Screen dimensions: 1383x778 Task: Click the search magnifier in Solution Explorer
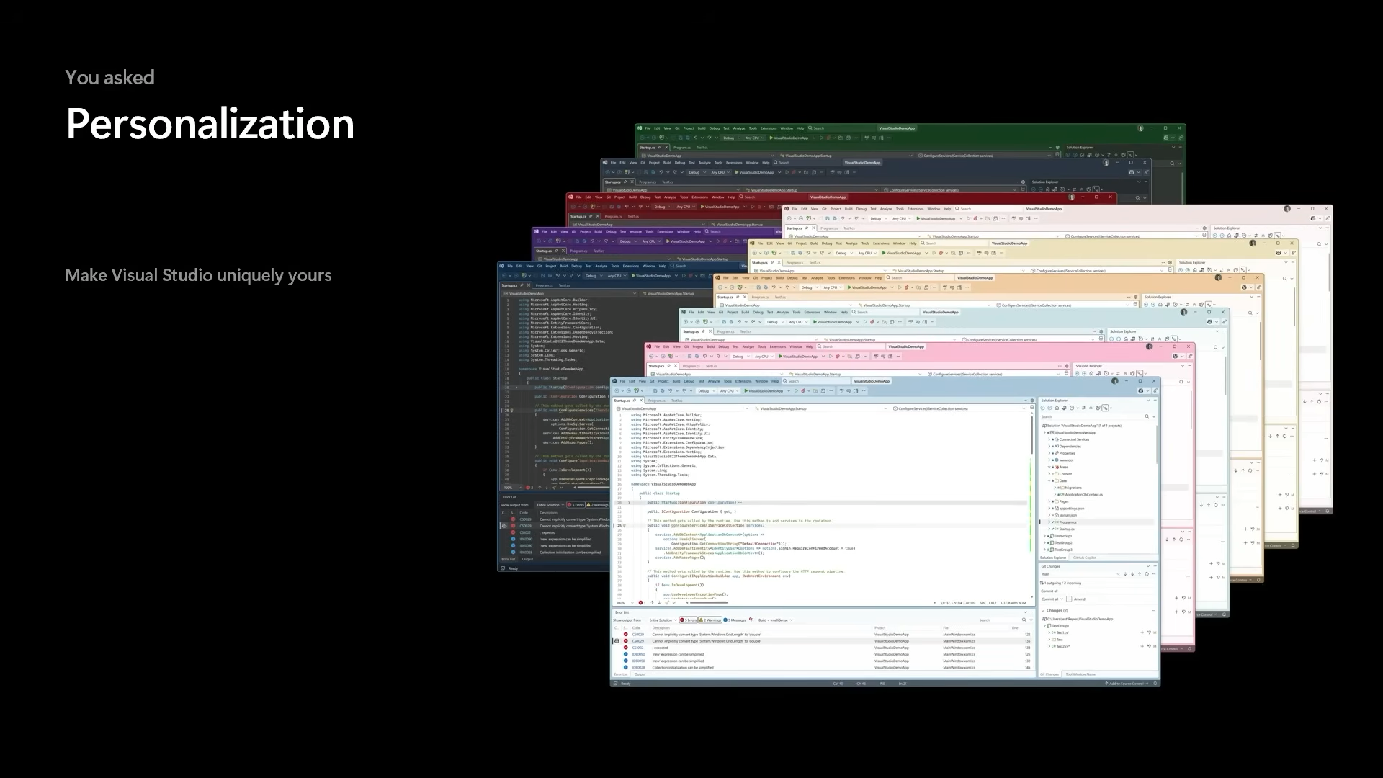(x=1147, y=416)
